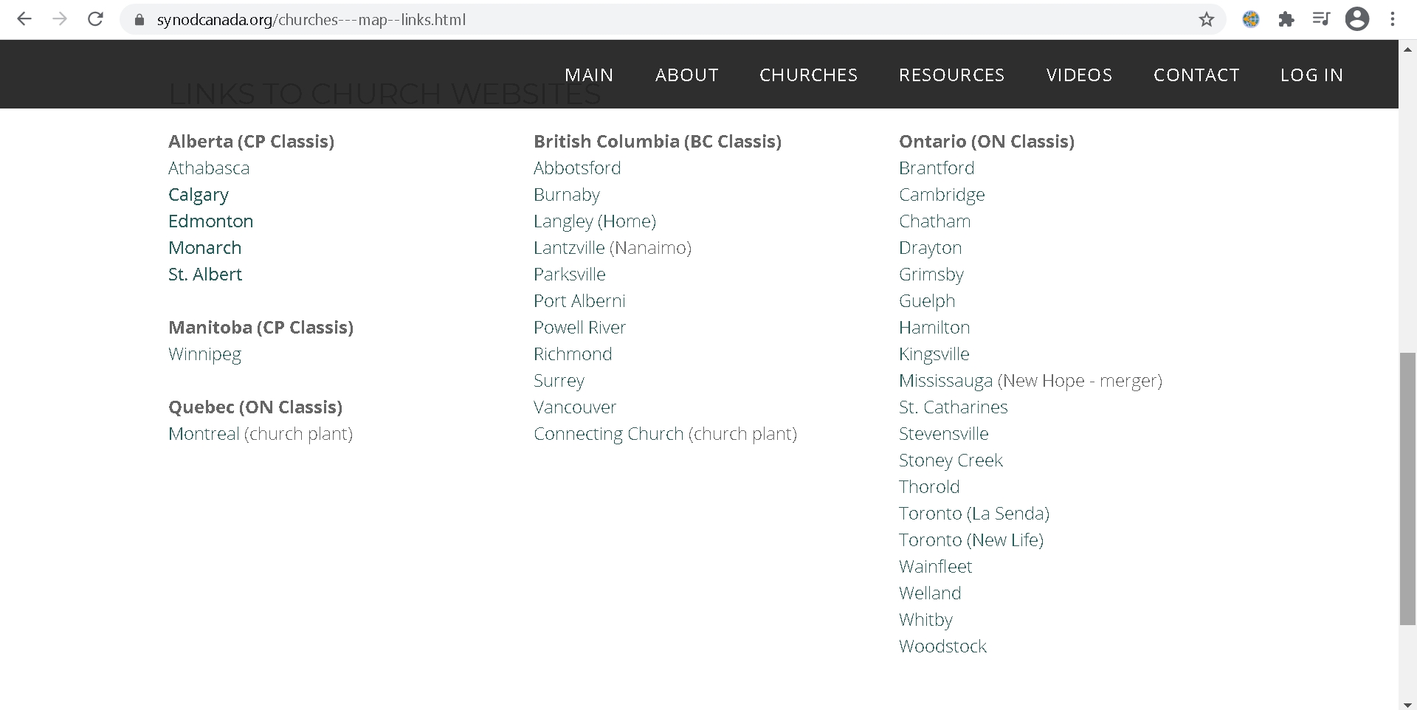Open the LOG IN page
The image size is (1417, 710).
(x=1311, y=75)
